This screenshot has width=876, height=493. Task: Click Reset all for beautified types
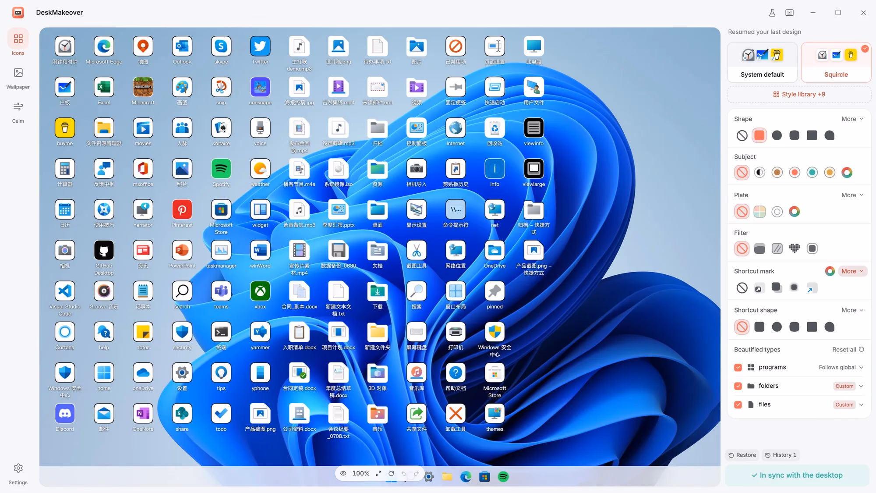(848, 349)
